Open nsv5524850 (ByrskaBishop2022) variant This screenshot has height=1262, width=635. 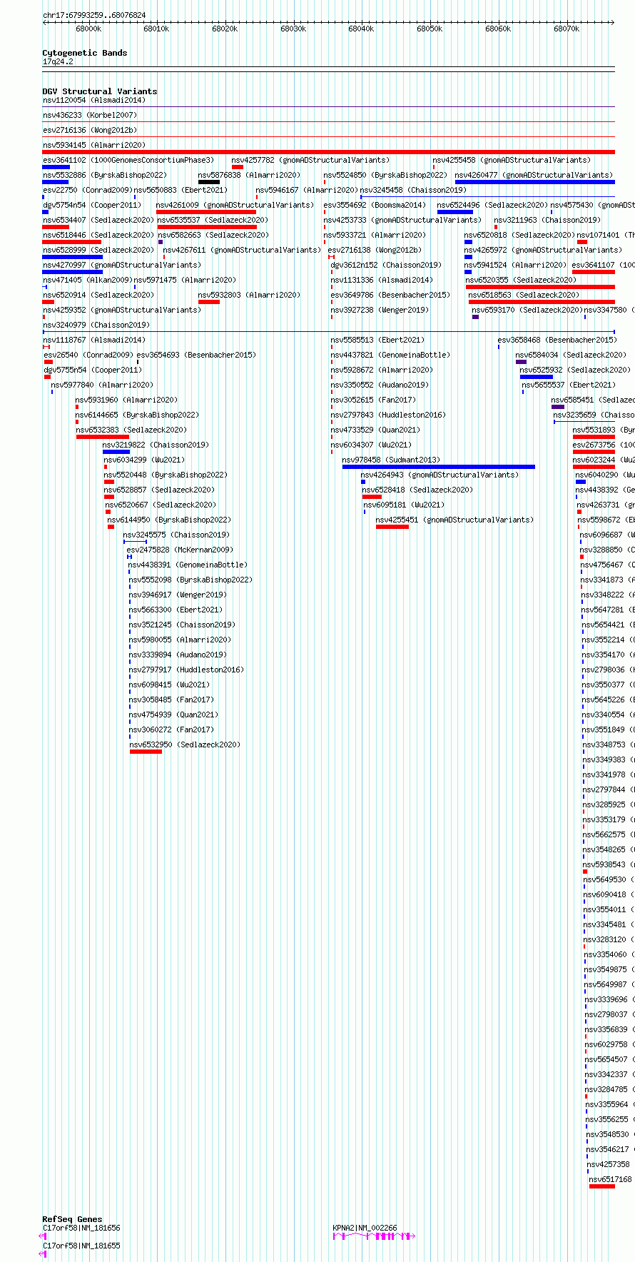click(x=385, y=176)
